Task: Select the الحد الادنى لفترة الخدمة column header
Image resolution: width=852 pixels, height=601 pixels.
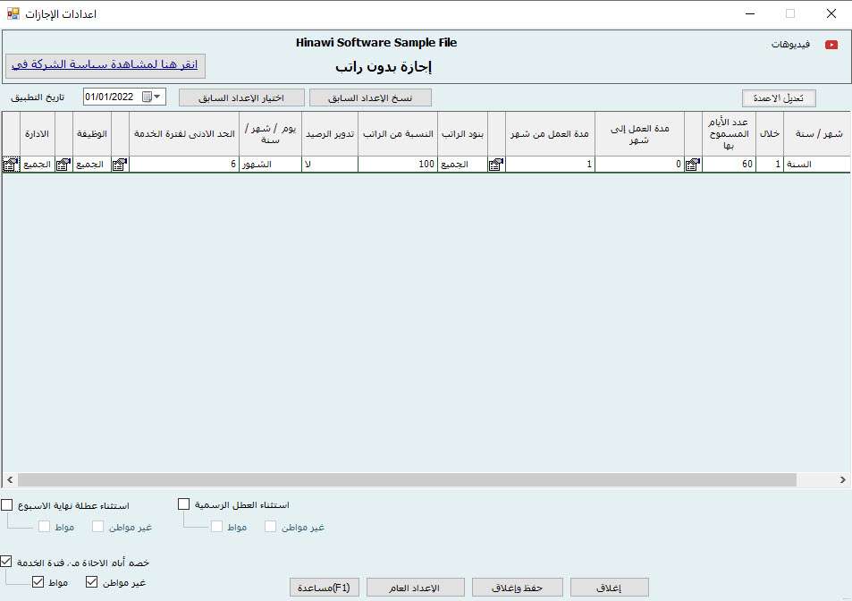Action: 184,133
